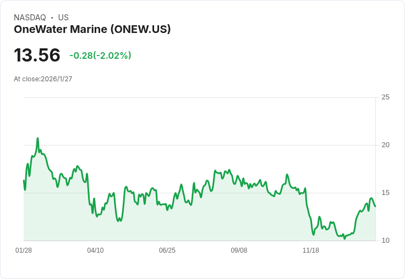Click the 06/25 x-axis date label
Screen dimensions: 405x279
click(x=167, y=250)
